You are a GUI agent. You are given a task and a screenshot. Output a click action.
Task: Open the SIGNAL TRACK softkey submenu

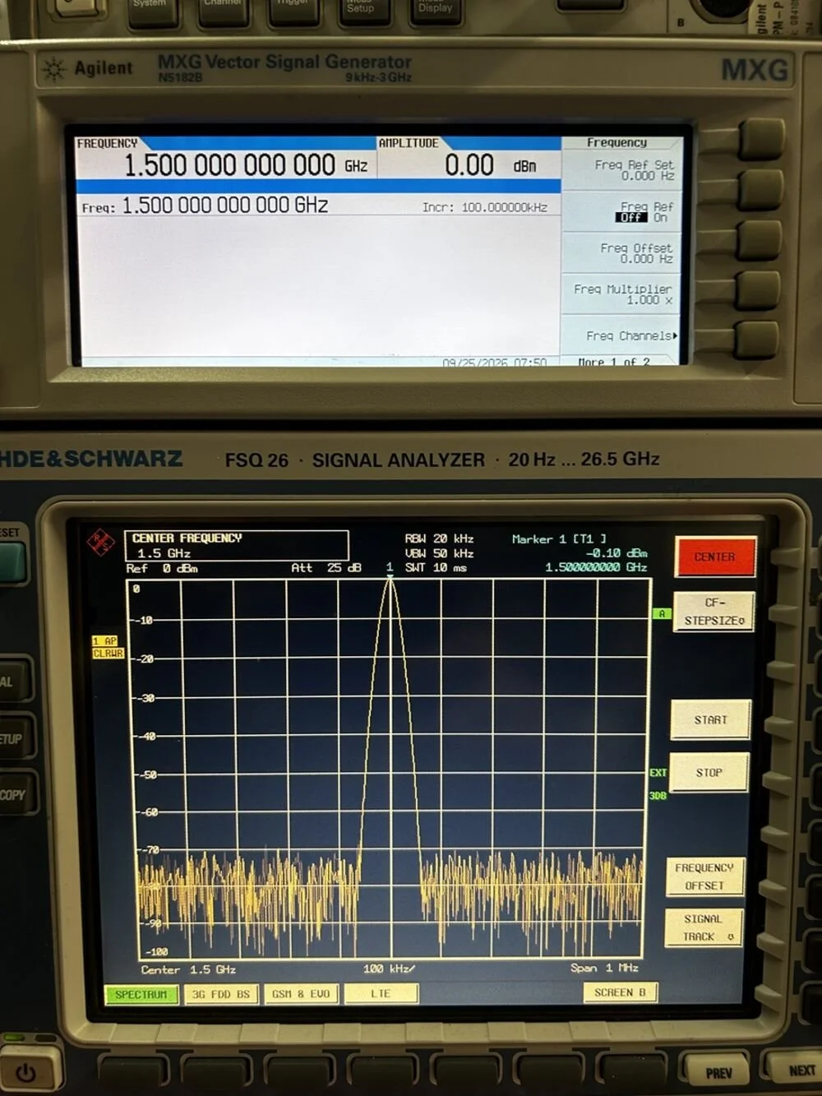704,927
